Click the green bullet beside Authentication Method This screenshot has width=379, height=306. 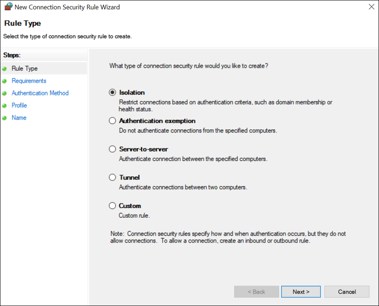pos(4,94)
